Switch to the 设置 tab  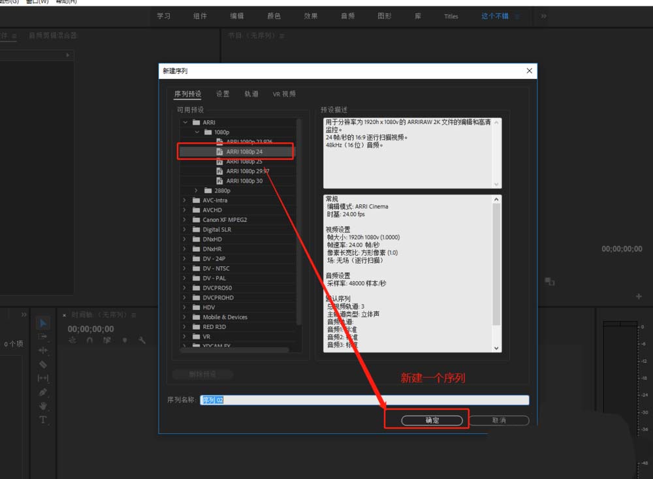[223, 94]
